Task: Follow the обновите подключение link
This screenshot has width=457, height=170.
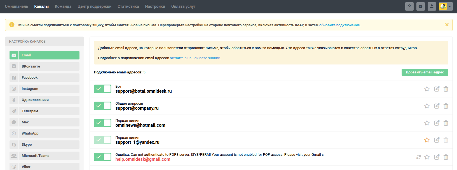Action: pyautogui.click(x=339, y=25)
